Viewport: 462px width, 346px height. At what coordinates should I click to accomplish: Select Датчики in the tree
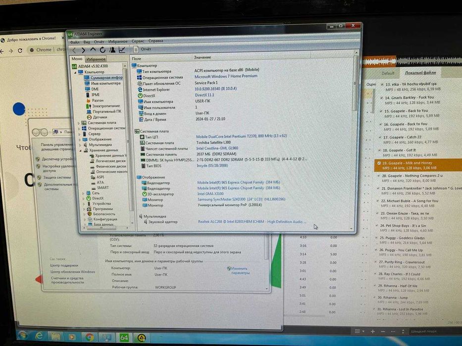coord(97,117)
